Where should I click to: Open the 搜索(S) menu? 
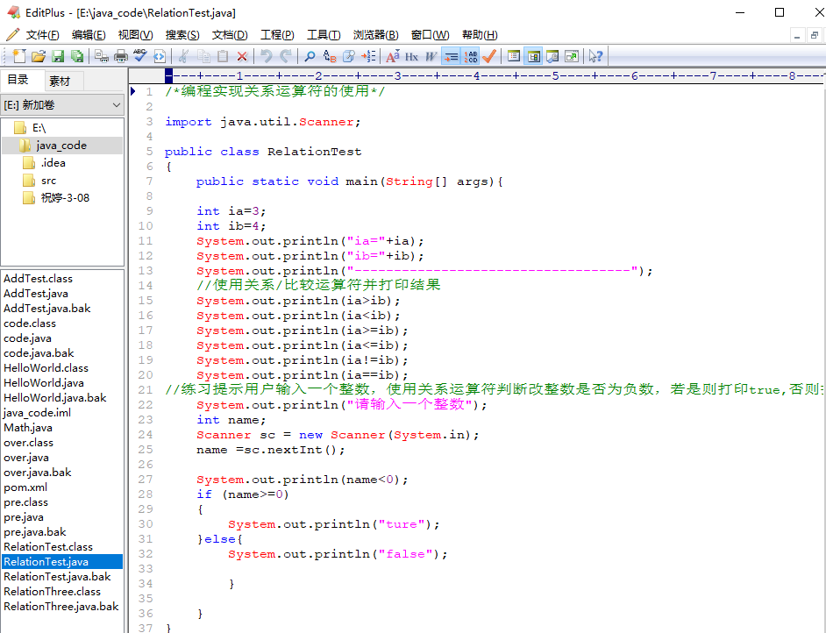tap(182, 35)
